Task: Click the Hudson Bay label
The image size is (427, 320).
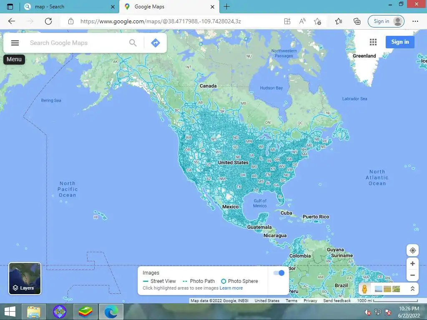Action: pos(271,88)
